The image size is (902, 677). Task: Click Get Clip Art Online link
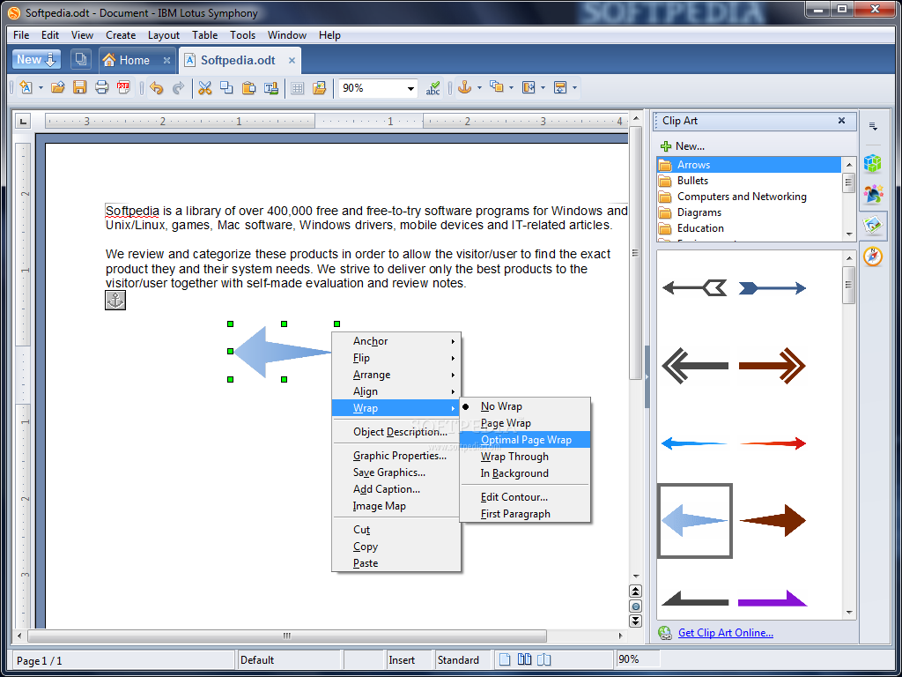pyautogui.click(x=726, y=633)
